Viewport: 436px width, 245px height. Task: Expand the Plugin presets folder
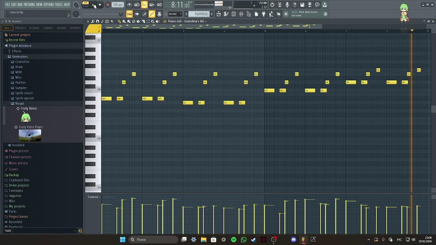19,151
